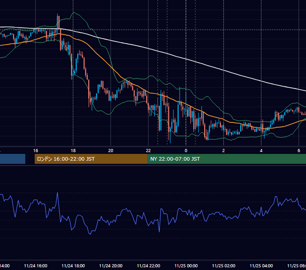306x270 pixels.
Task: Click the "4" hour label on upper axis
Action: 261,151
